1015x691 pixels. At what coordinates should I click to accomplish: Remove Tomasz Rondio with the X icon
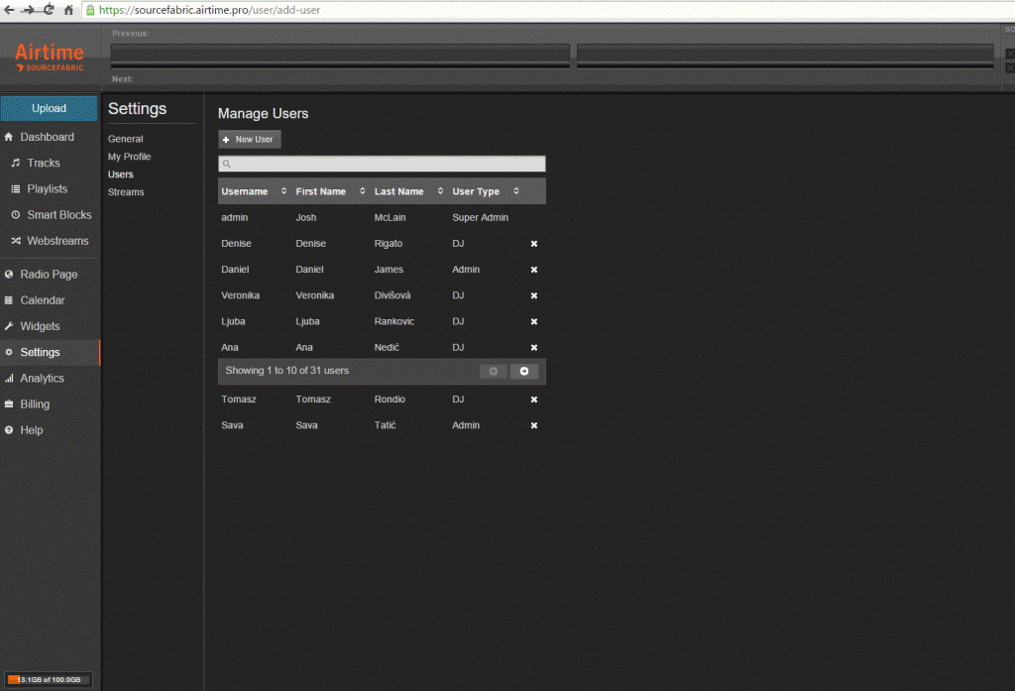[534, 400]
